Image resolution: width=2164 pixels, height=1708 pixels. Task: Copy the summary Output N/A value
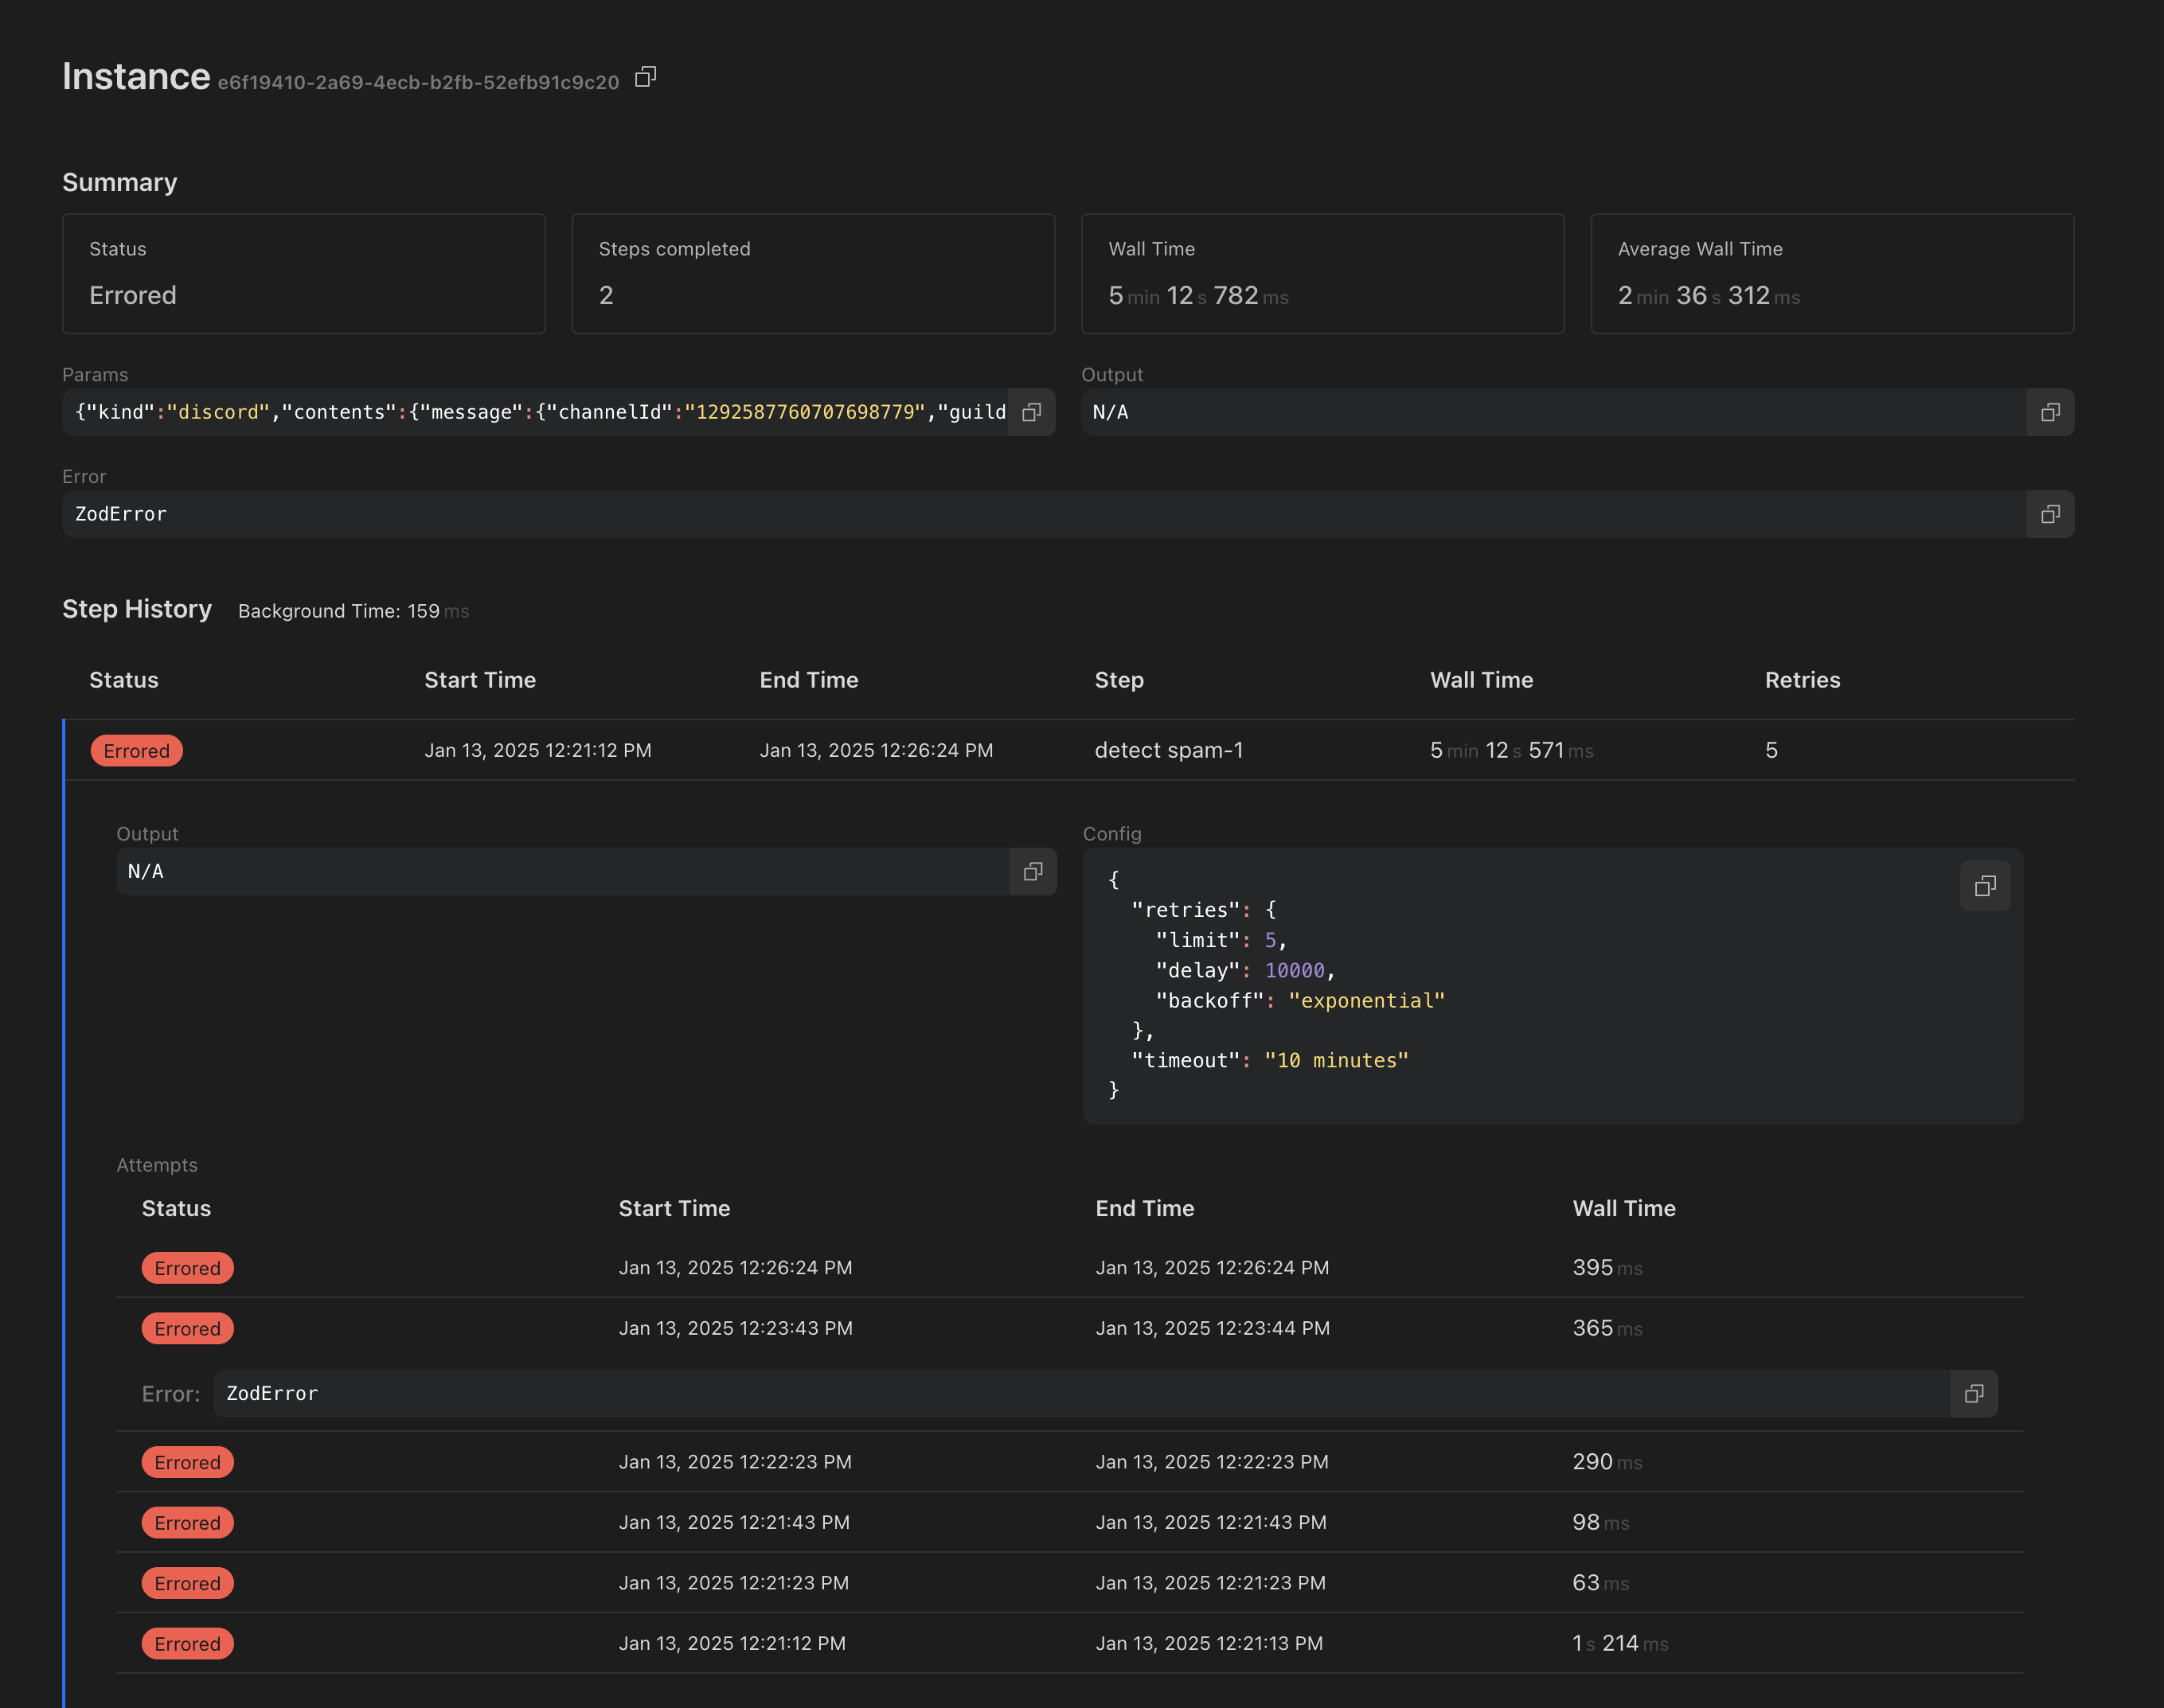(x=2049, y=412)
